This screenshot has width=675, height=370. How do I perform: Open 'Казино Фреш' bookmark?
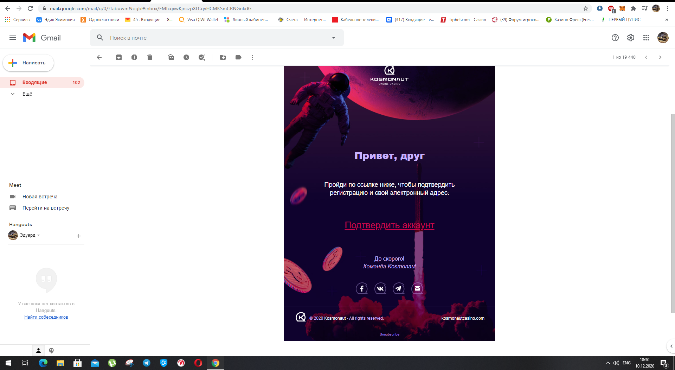click(x=570, y=20)
